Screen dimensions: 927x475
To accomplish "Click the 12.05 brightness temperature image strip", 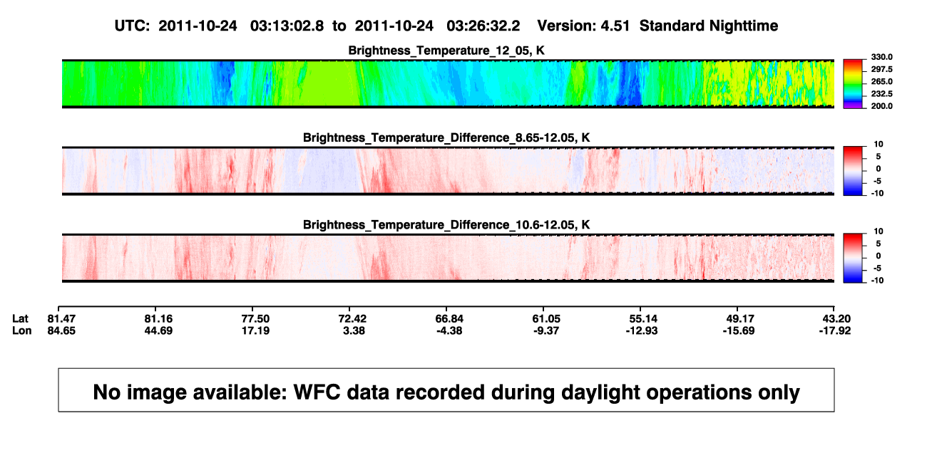I will [448, 84].
